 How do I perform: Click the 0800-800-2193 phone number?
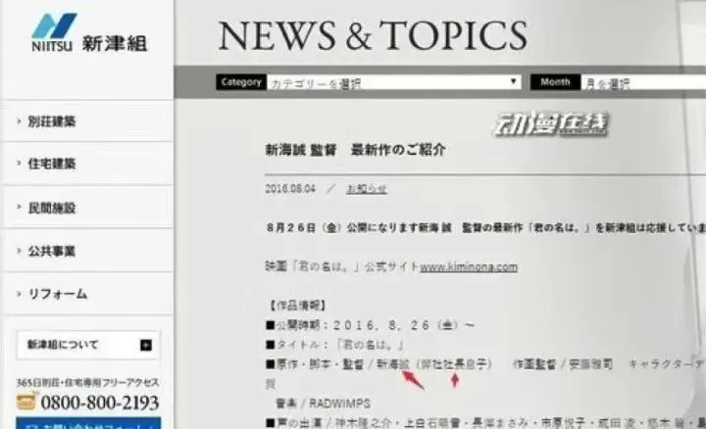100,403
